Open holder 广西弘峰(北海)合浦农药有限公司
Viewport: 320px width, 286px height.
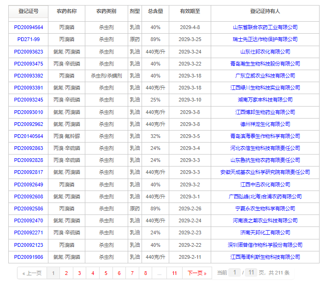pyautogui.click(x=265, y=197)
